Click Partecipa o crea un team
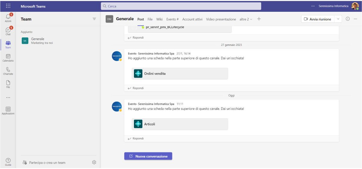 tap(44, 163)
